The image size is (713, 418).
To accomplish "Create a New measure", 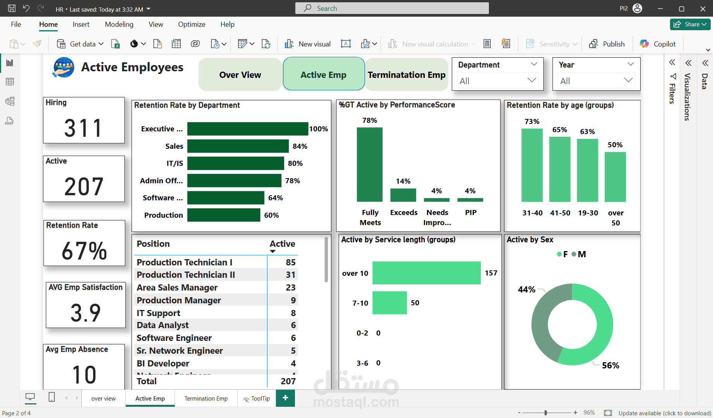I will [487, 44].
